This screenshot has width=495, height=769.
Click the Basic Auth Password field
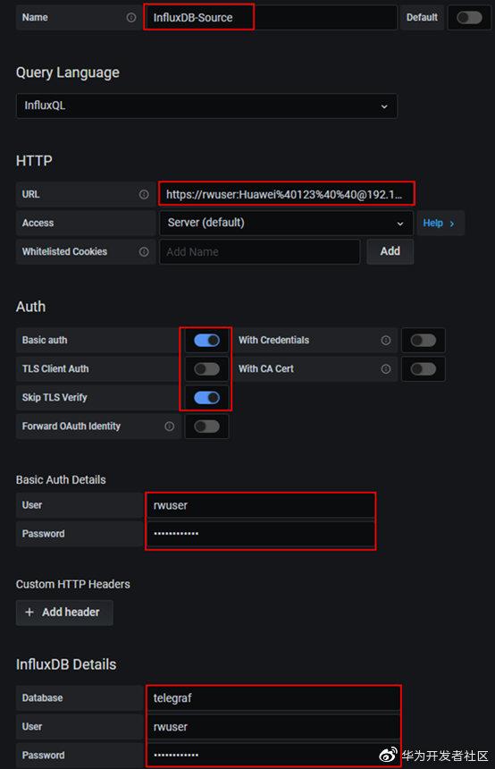(x=260, y=534)
